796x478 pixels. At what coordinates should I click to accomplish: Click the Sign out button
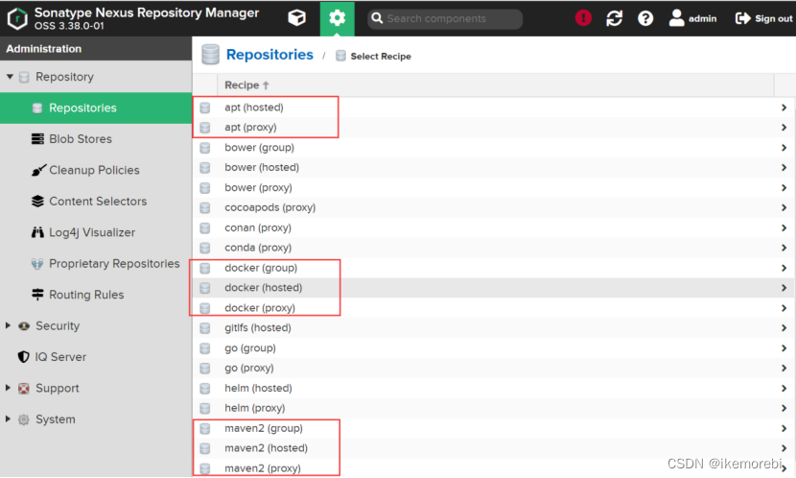[763, 18]
